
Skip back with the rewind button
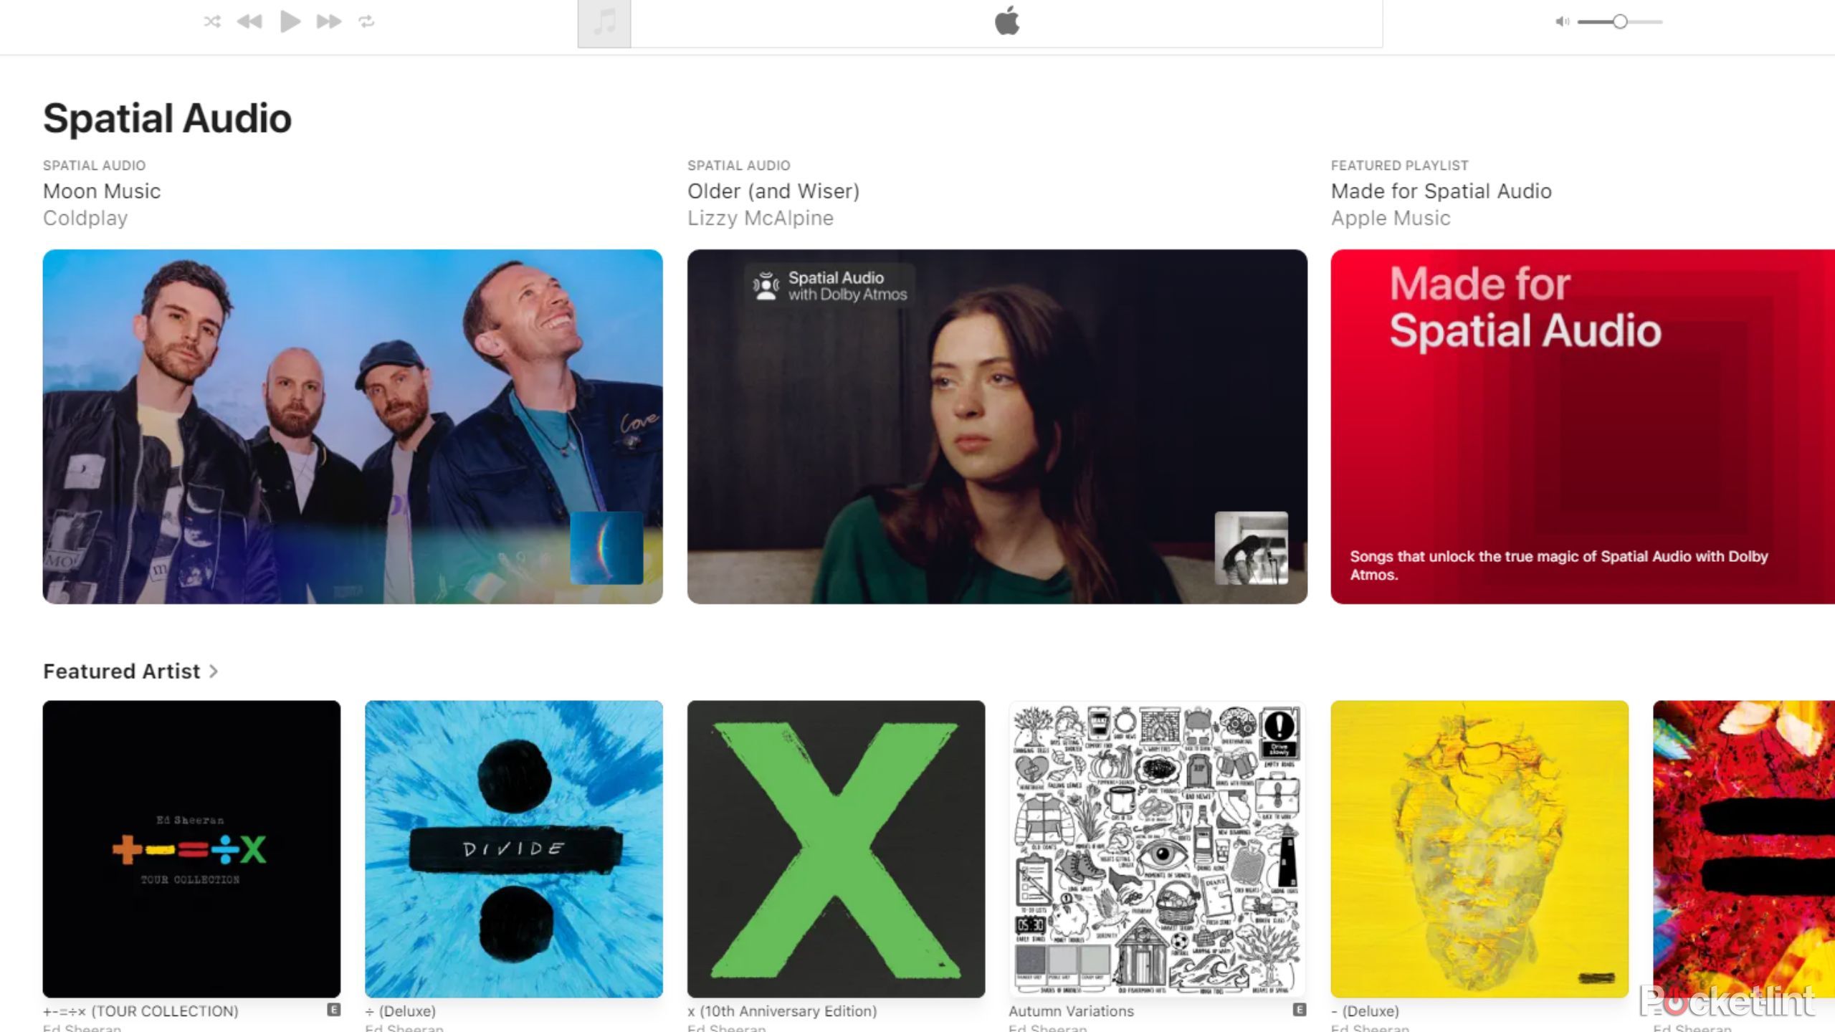click(249, 21)
